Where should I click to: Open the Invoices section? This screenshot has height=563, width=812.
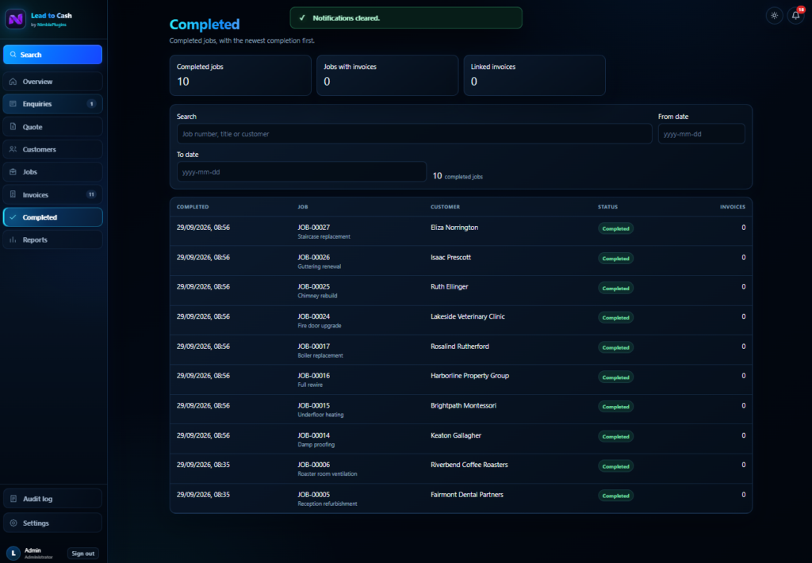[x=53, y=194]
